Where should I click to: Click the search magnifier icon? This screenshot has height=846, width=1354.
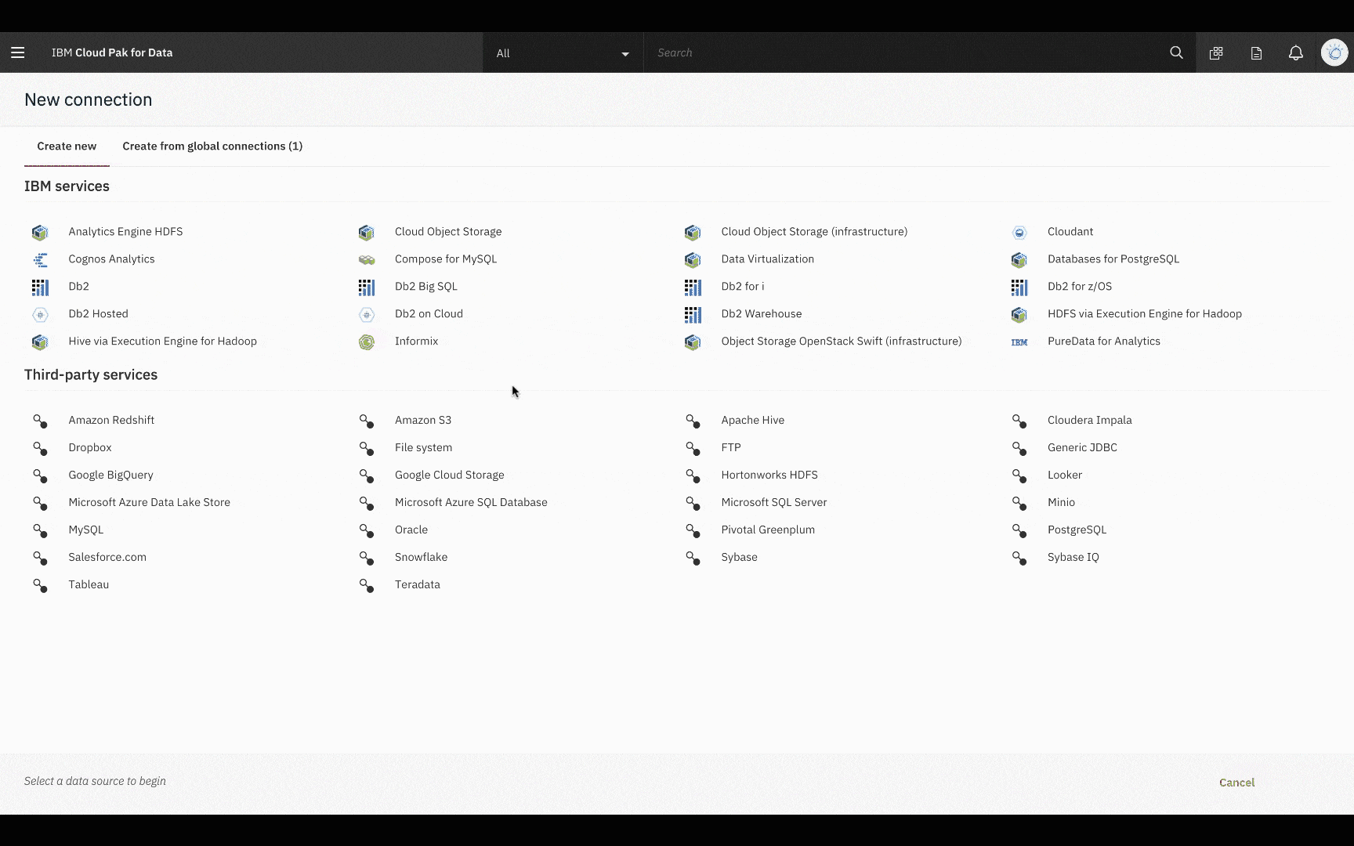[x=1176, y=52]
